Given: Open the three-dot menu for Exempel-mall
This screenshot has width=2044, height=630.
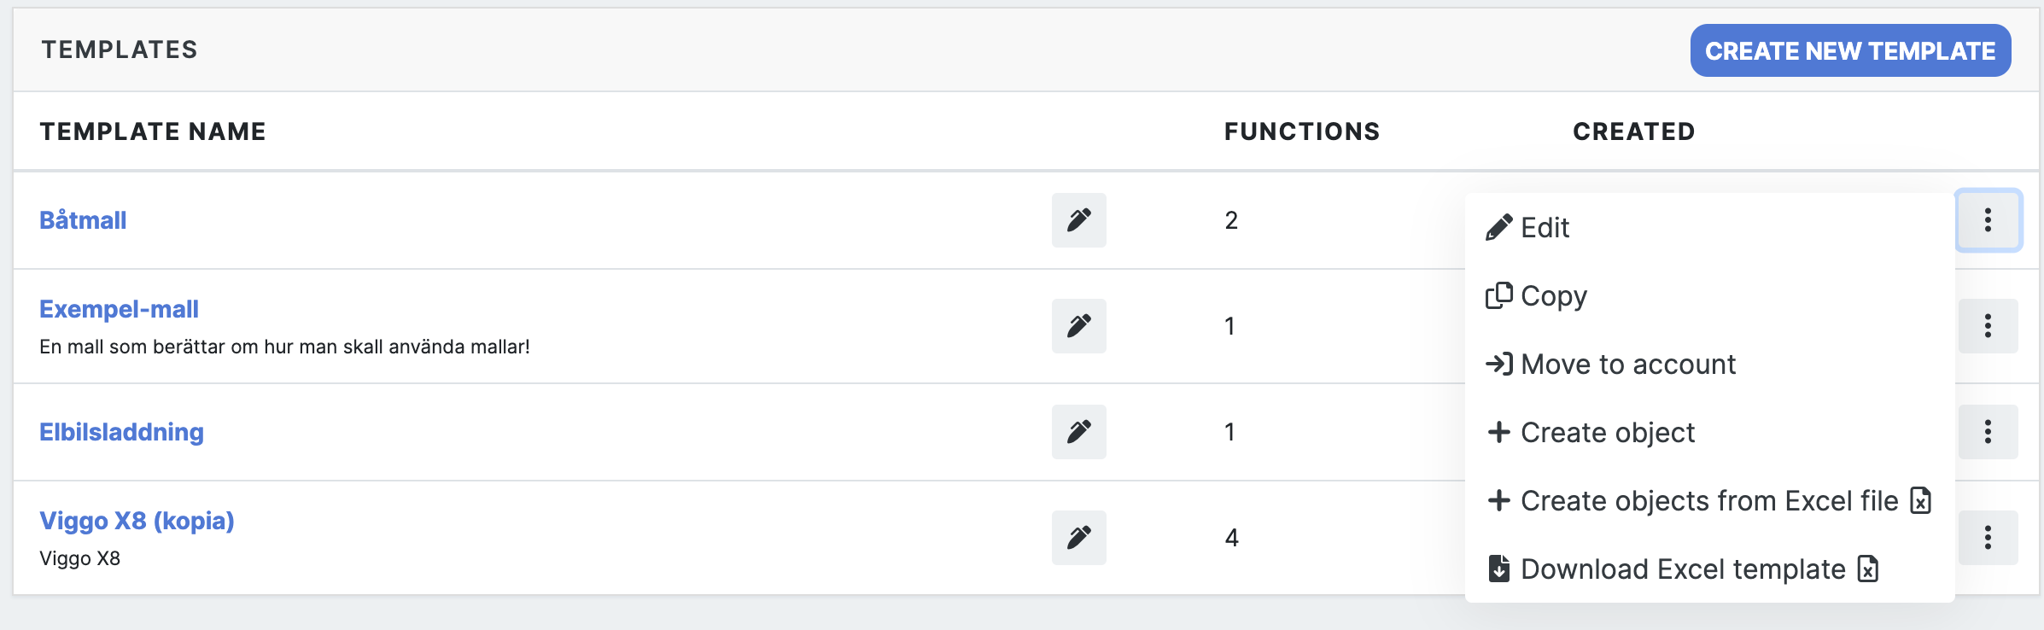Looking at the screenshot, I should point(1989,326).
